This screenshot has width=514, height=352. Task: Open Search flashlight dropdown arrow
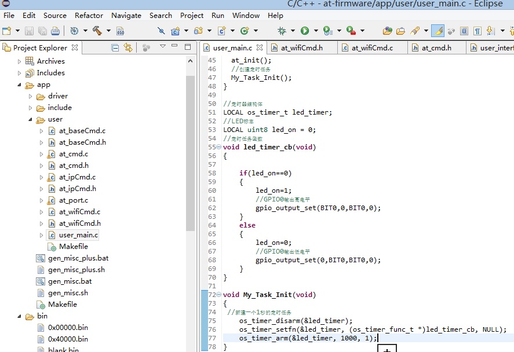tap(426, 31)
